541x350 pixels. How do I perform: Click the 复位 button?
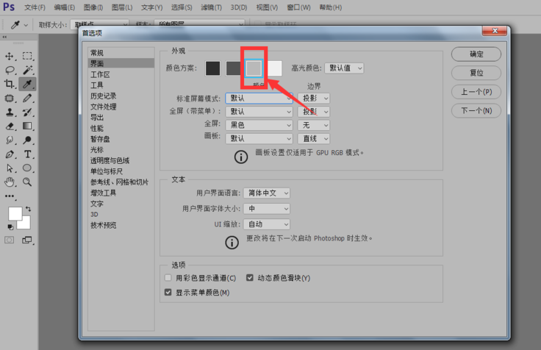tap(476, 73)
